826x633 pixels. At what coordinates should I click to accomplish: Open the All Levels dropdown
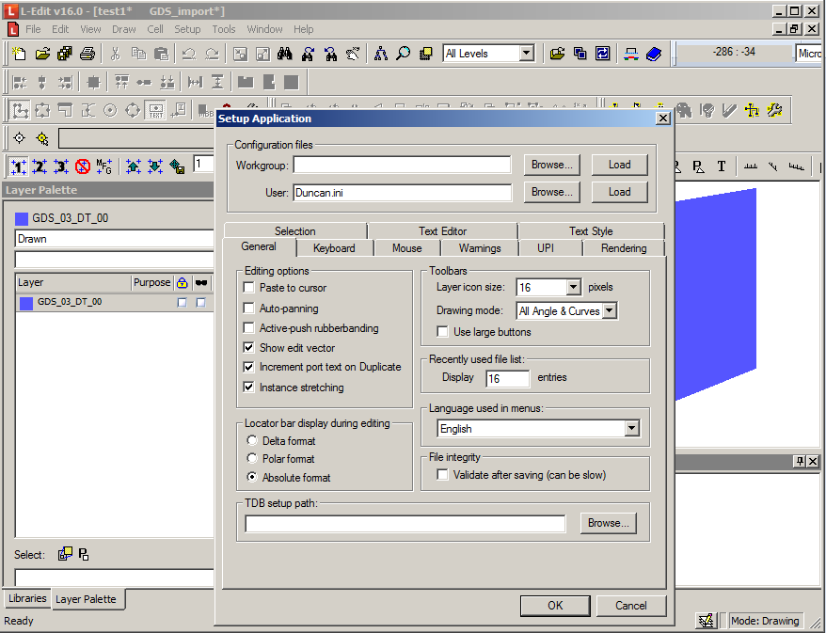pyautogui.click(x=525, y=54)
